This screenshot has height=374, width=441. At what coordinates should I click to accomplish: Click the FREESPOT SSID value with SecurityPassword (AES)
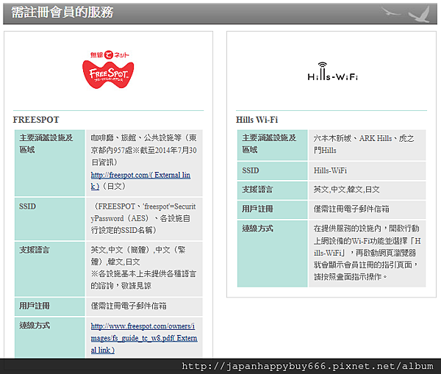(144, 218)
